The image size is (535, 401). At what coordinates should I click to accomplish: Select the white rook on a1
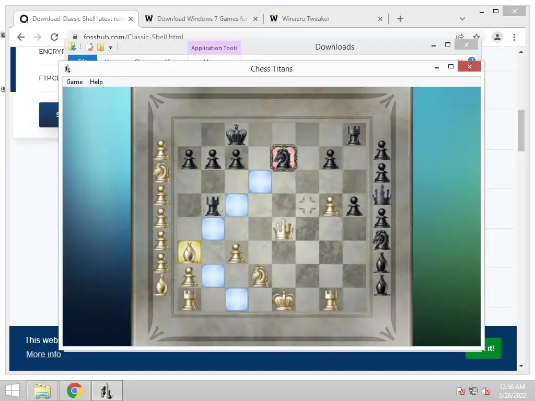click(x=189, y=300)
